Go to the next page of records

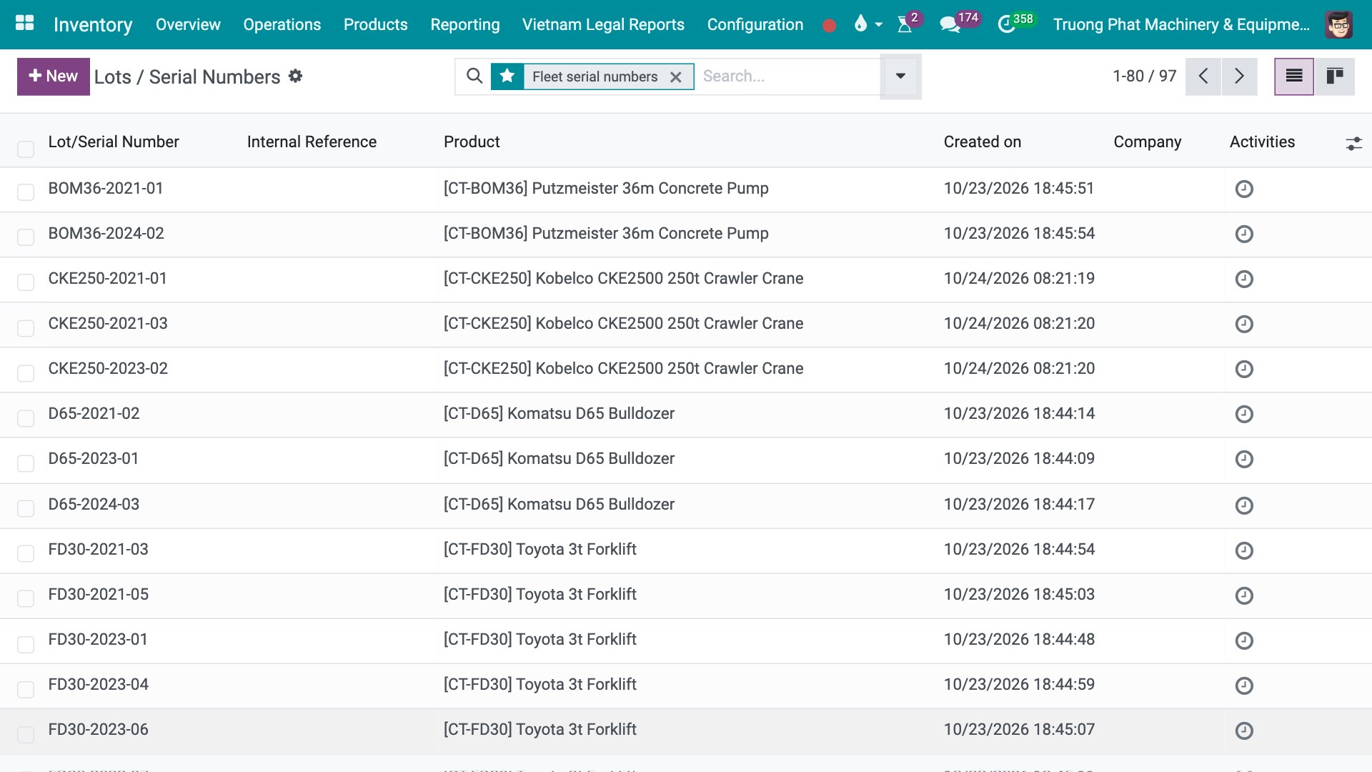click(x=1239, y=76)
